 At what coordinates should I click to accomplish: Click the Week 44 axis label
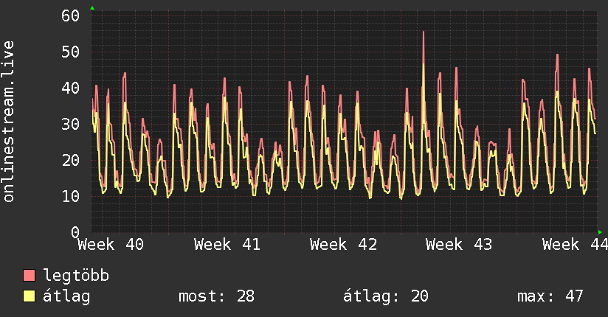575,245
